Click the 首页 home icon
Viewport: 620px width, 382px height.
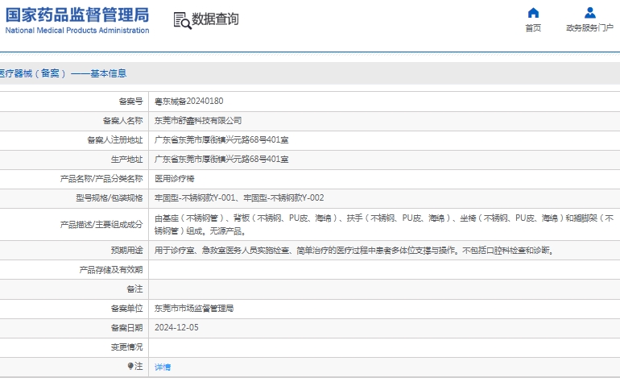tap(533, 13)
